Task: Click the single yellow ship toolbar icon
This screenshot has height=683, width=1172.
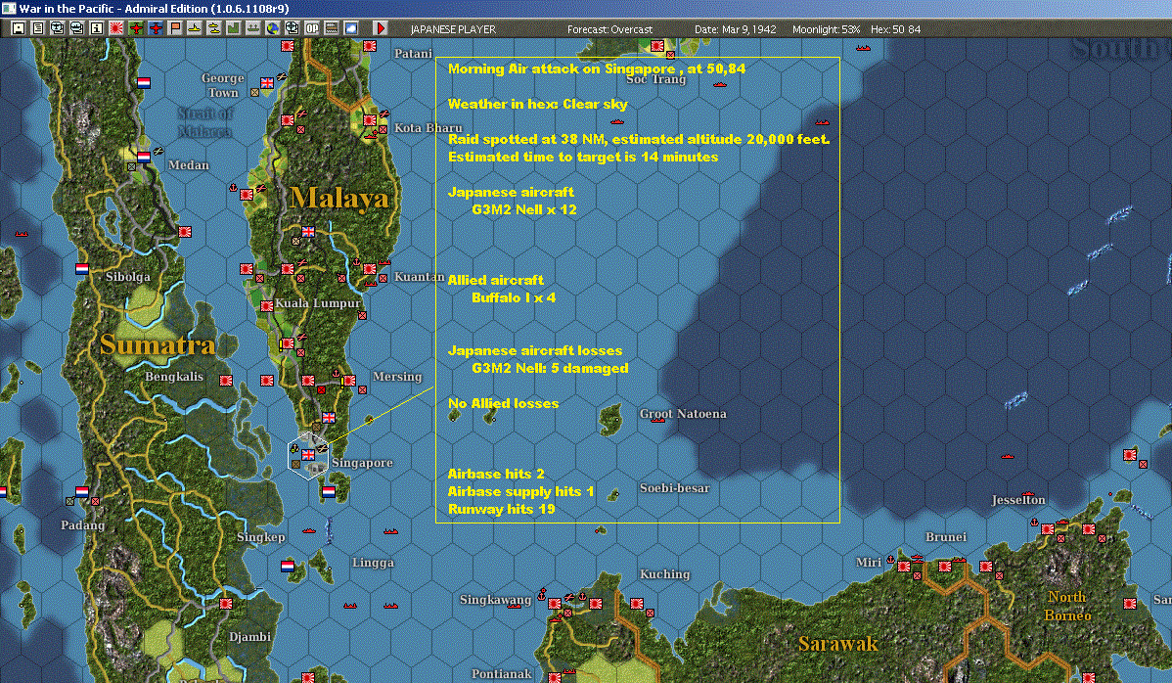Action: pos(195,28)
